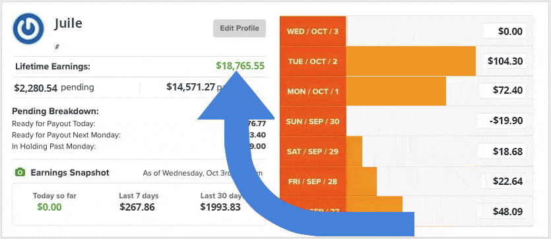551x239 pixels.
Task: Click the blue power profile avatar icon
Action: coord(28,28)
